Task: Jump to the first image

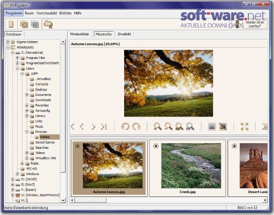Action: 73,126
